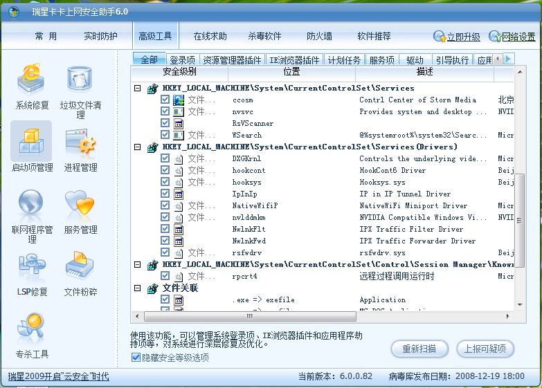The height and width of the screenshot is (388, 542).
Task: Open the 进程管理 process manager
Action: tap(80, 150)
